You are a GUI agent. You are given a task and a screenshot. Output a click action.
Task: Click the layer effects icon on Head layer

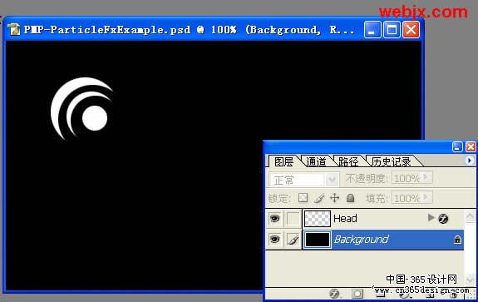(x=443, y=218)
